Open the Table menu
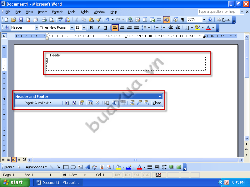Viewport: 250px width, 187px height. [84, 12]
